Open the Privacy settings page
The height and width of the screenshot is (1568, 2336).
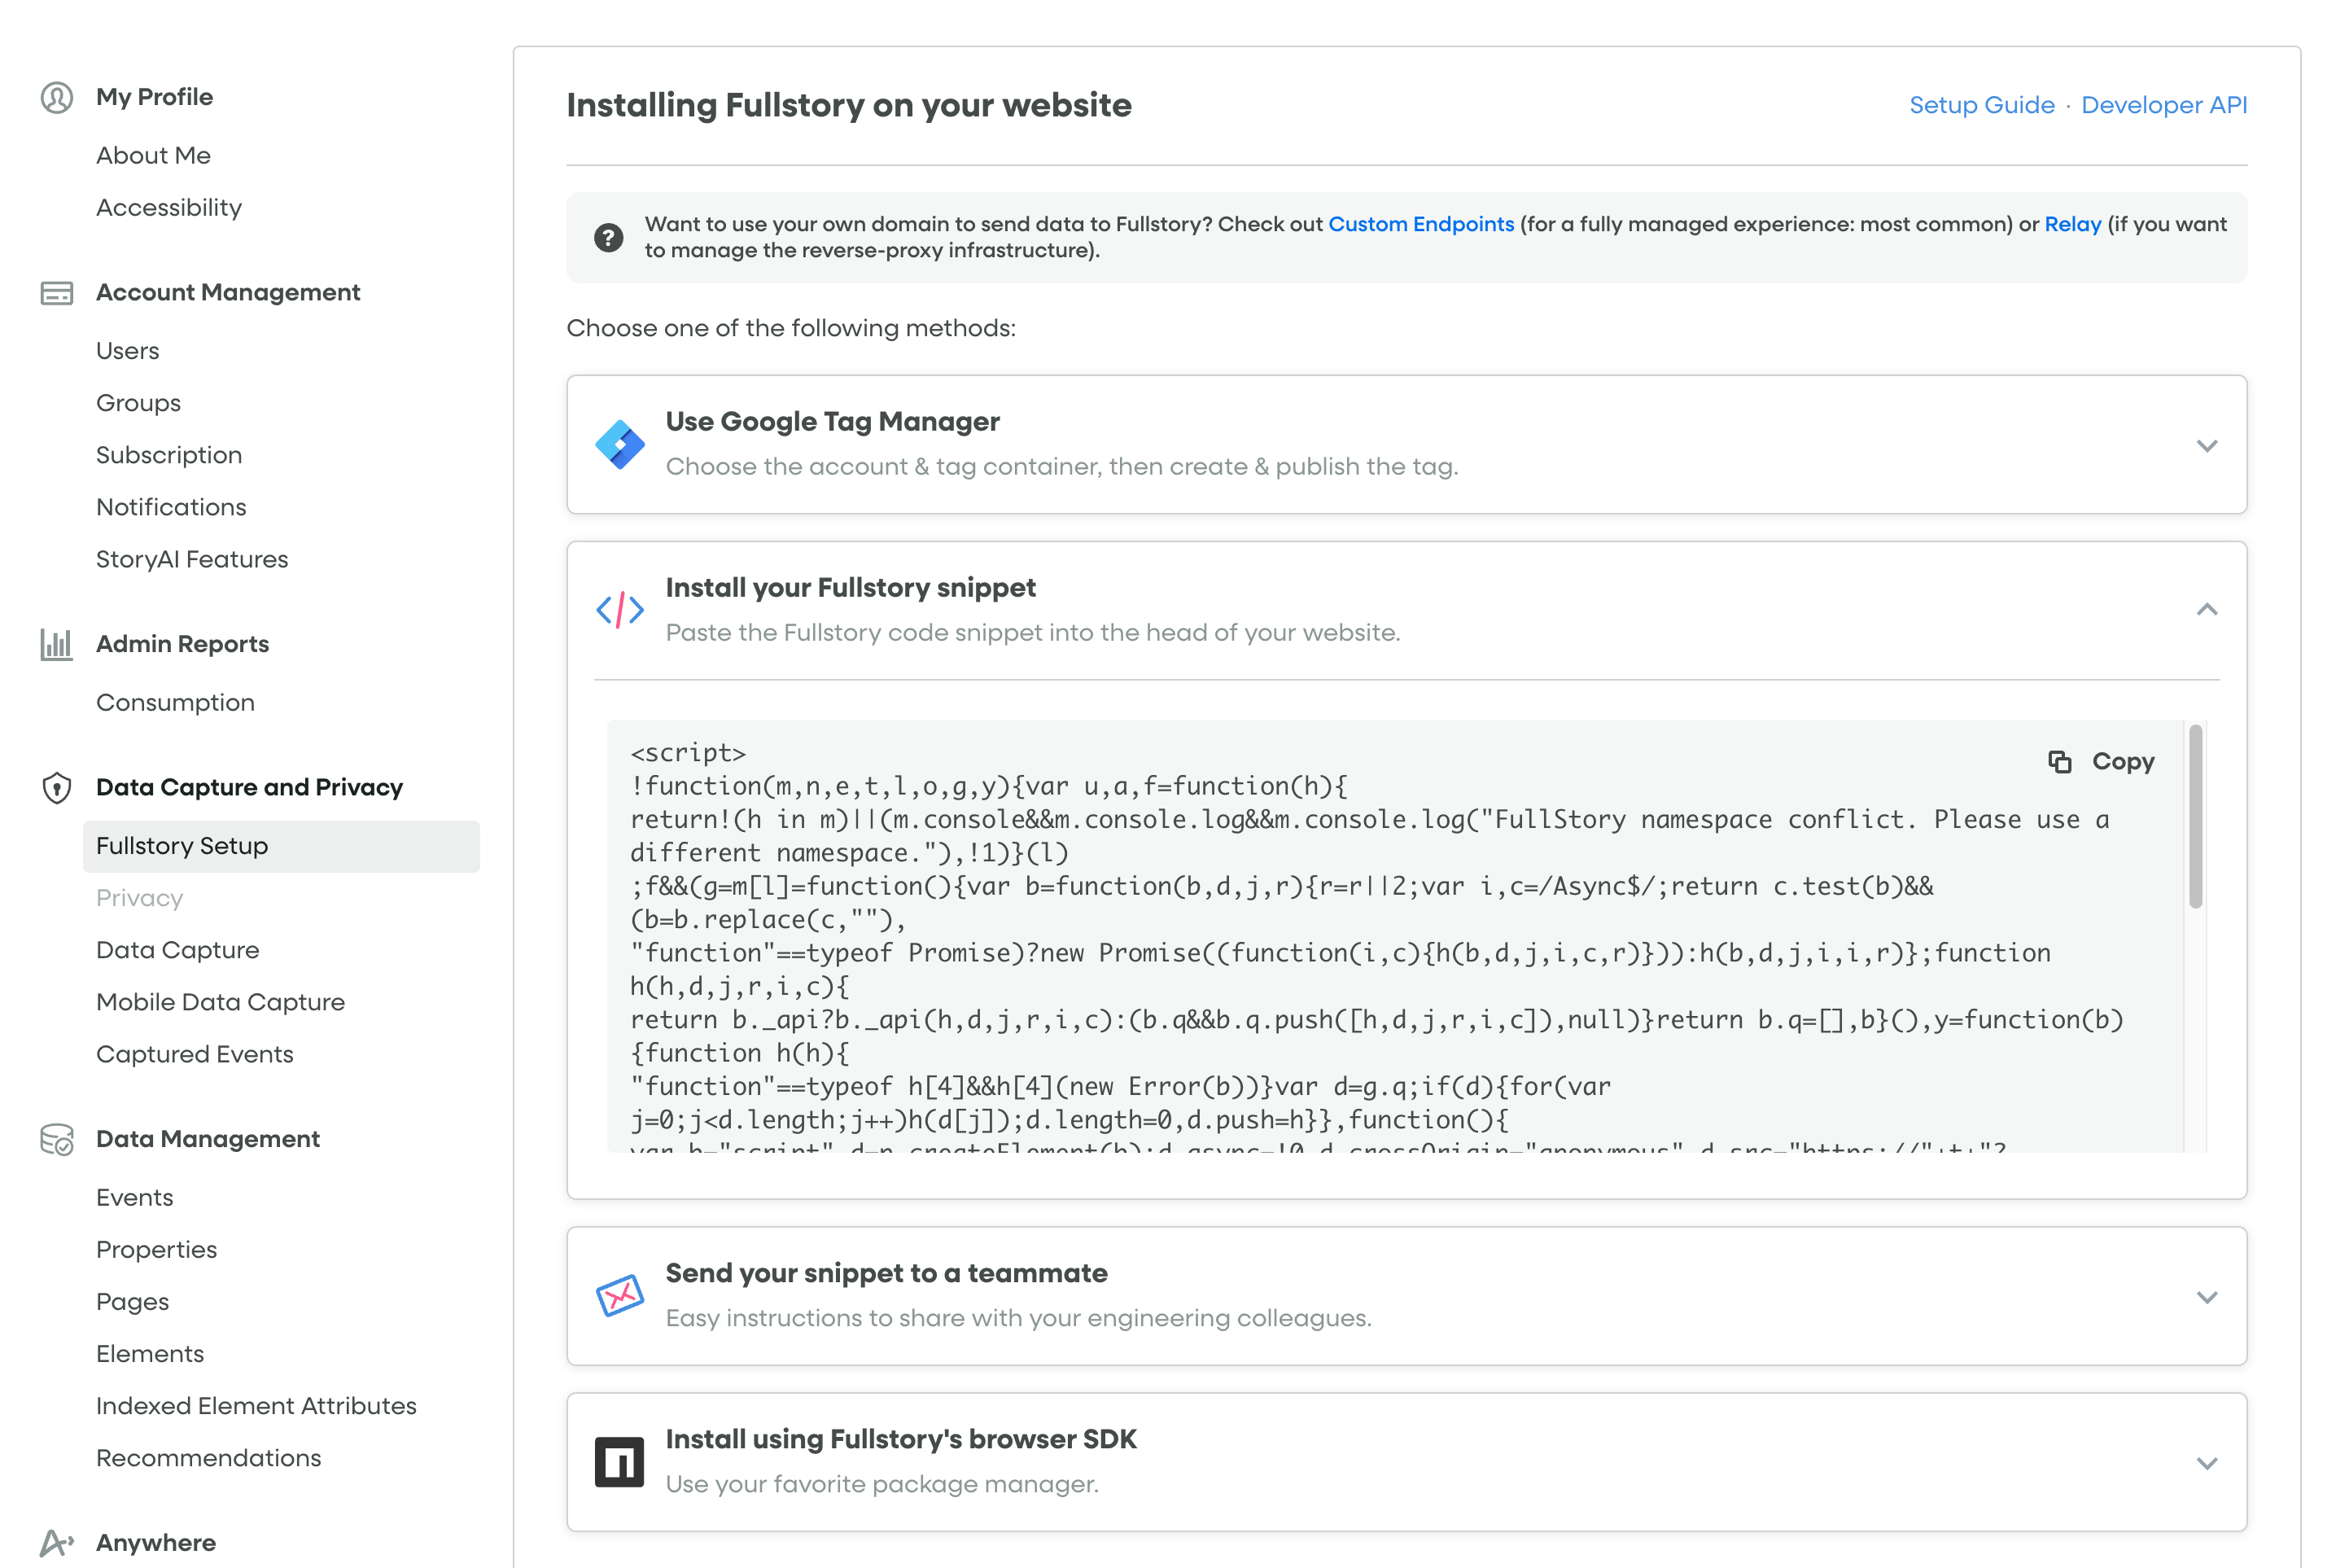[139, 898]
